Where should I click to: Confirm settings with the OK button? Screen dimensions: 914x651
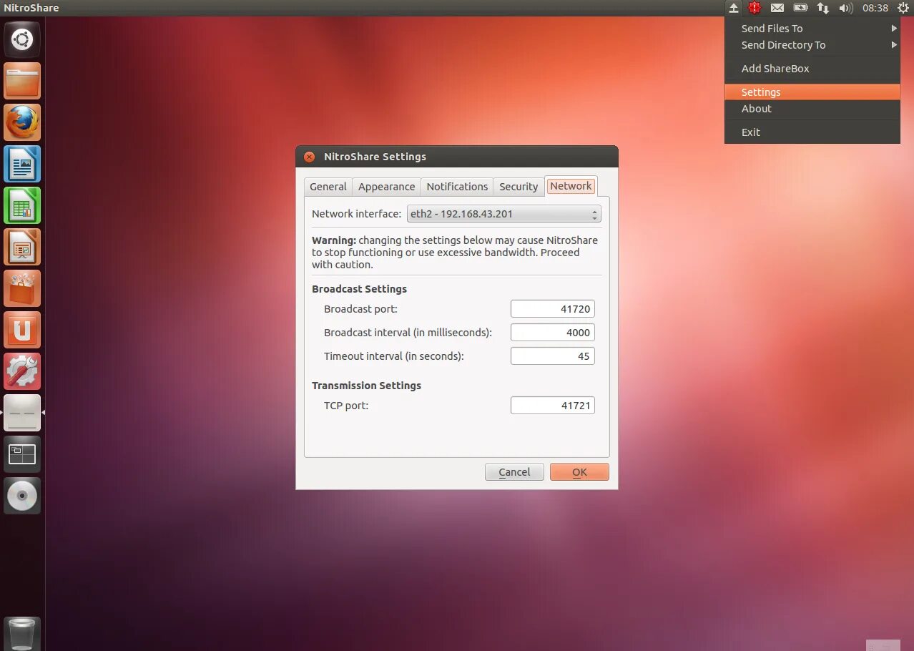579,472
